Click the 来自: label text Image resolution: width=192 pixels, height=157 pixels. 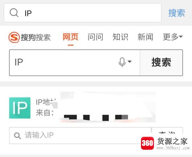(45, 113)
